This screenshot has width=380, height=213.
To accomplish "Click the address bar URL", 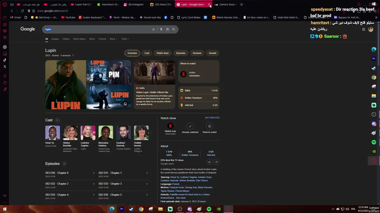I will tap(53, 11).
